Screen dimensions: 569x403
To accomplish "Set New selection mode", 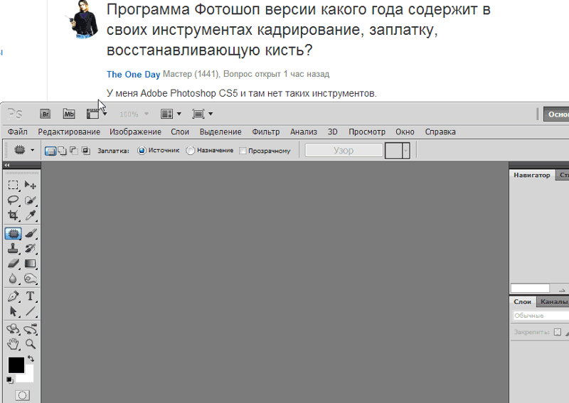I will pos(50,151).
